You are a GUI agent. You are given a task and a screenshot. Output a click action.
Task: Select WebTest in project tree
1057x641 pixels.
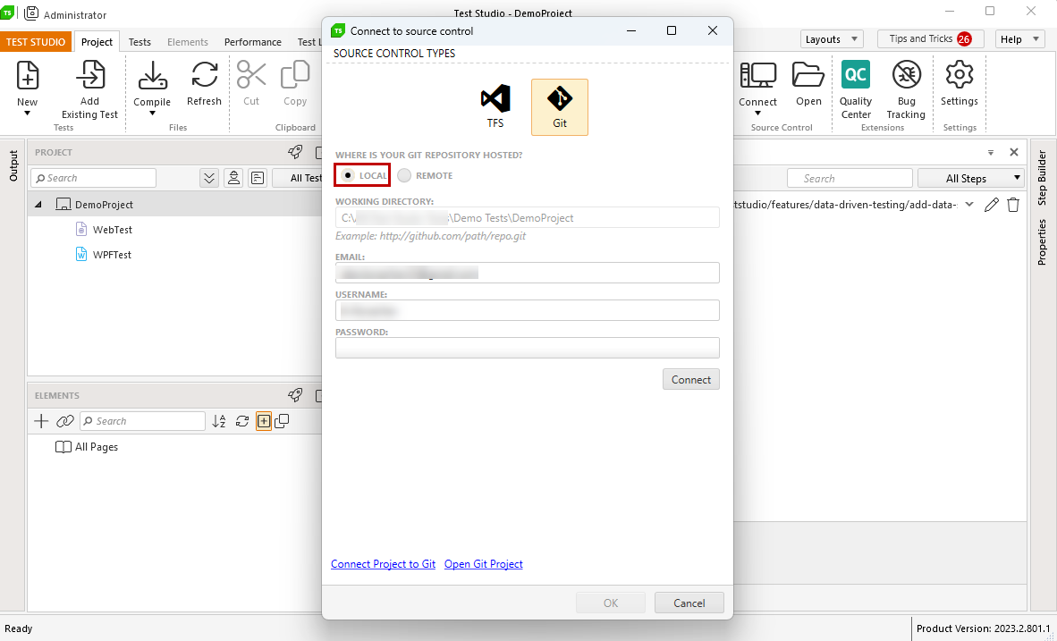tap(113, 230)
